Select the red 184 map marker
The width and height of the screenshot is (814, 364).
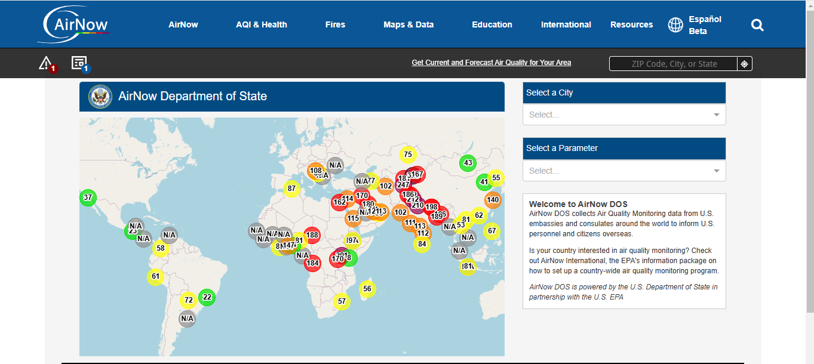pyautogui.click(x=312, y=263)
